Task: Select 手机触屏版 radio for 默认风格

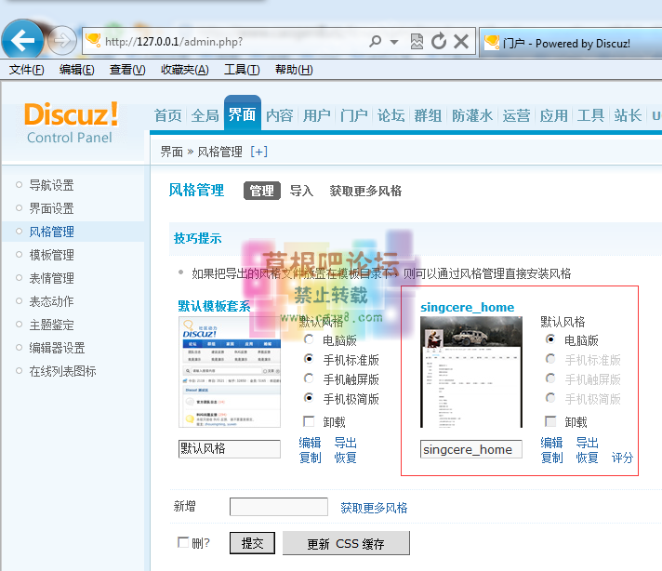Action: tap(309, 378)
